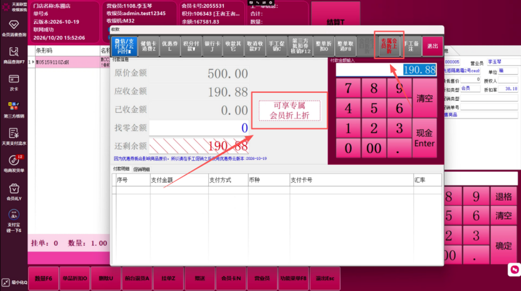Select 银行卡J payment method
Image resolution: width=521 pixels, height=291 pixels.
tap(212, 46)
